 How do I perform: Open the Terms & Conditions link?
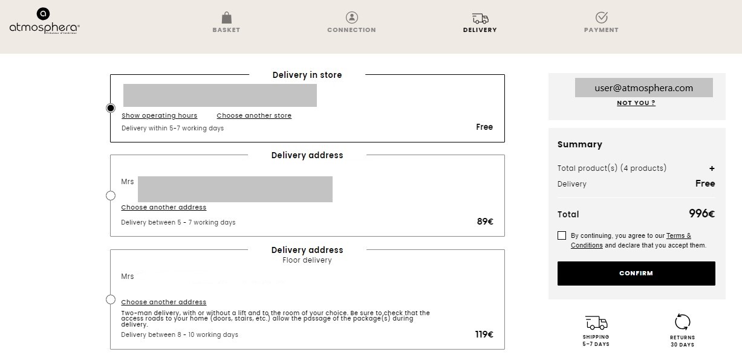(632, 240)
